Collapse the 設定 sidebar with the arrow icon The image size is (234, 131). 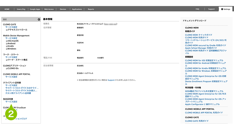click(39, 19)
